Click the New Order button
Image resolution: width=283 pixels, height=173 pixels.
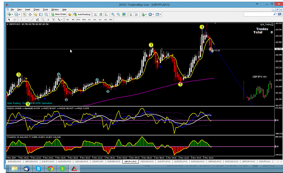(59, 14)
